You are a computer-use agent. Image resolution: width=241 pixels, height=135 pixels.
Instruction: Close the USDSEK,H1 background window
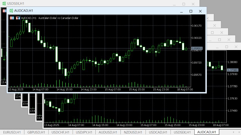coord(193,4)
